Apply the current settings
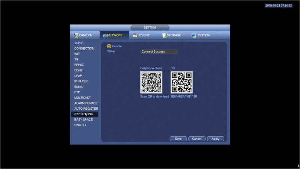This screenshot has width=300, height=169. coord(215,139)
